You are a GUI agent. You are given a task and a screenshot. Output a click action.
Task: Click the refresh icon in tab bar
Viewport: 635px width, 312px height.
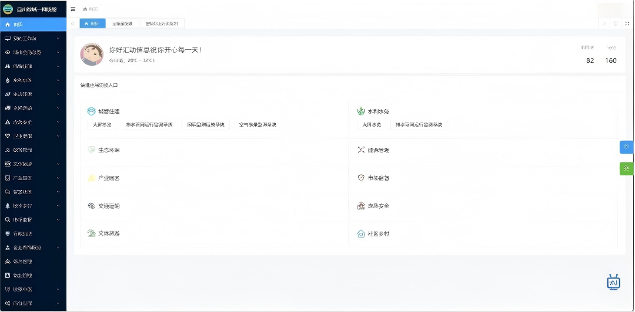click(615, 23)
